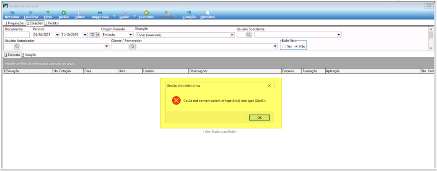Image resolution: width=437 pixels, height=171 pixels.
Task: Click the Retornar toolbar icon
Action: [x=12, y=13]
